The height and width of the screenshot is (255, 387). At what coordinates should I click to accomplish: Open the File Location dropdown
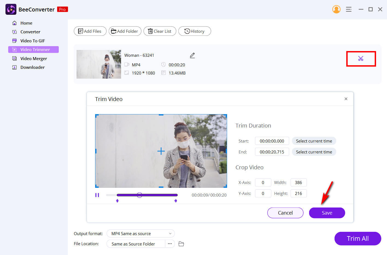(134, 244)
